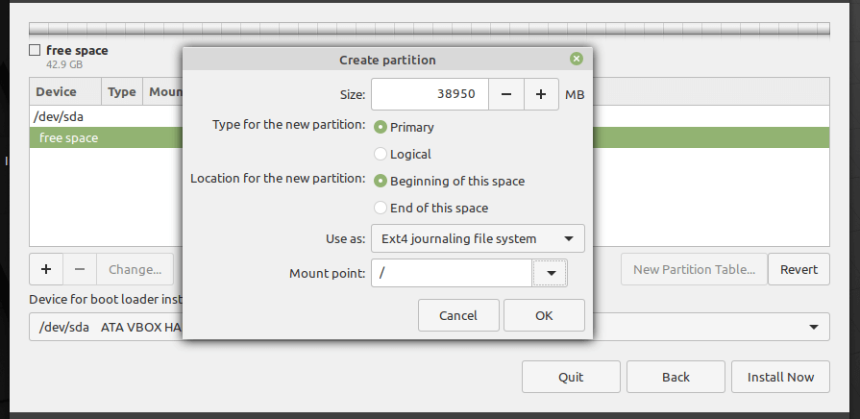Close the Create partition dialog
This screenshot has height=419, width=860.
pos(576,60)
